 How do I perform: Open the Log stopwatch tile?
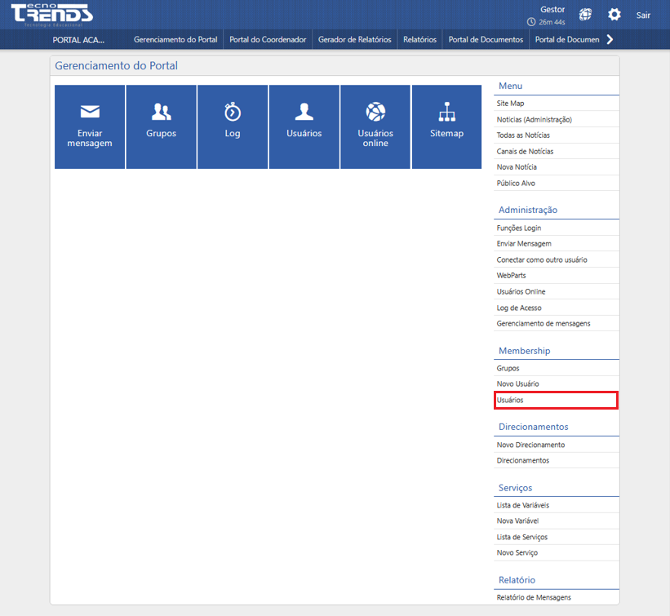(x=233, y=126)
